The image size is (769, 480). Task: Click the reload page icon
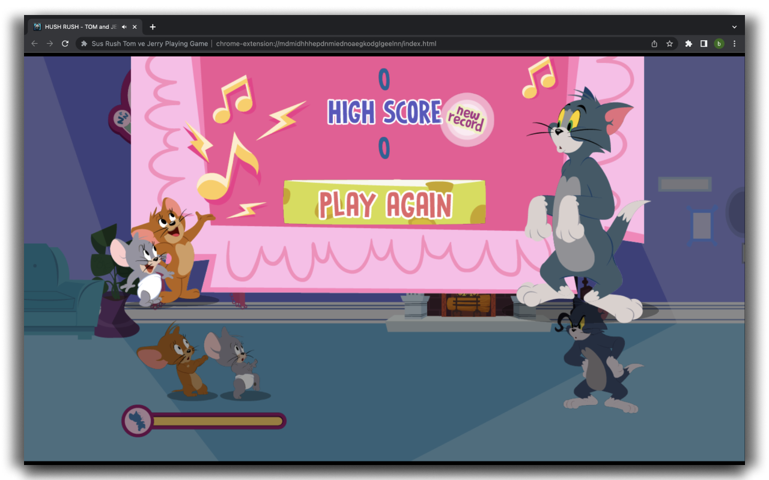point(65,43)
